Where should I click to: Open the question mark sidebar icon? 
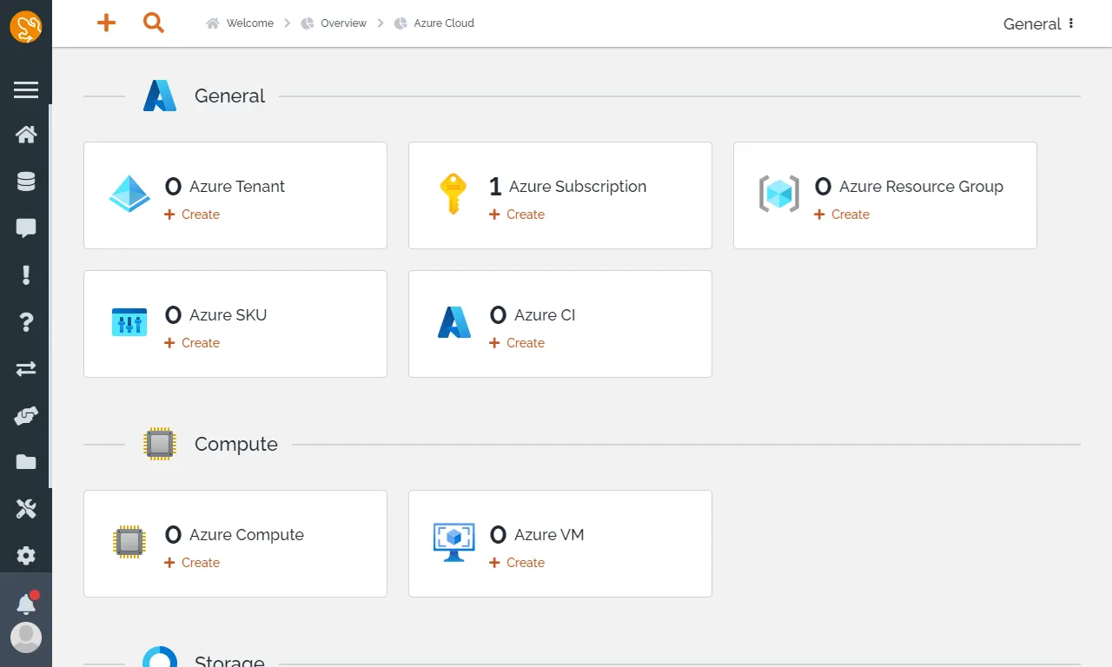click(x=26, y=322)
